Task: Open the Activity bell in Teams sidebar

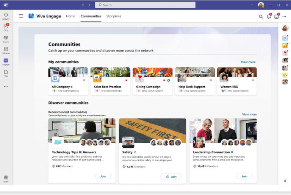Action: click(6, 16)
